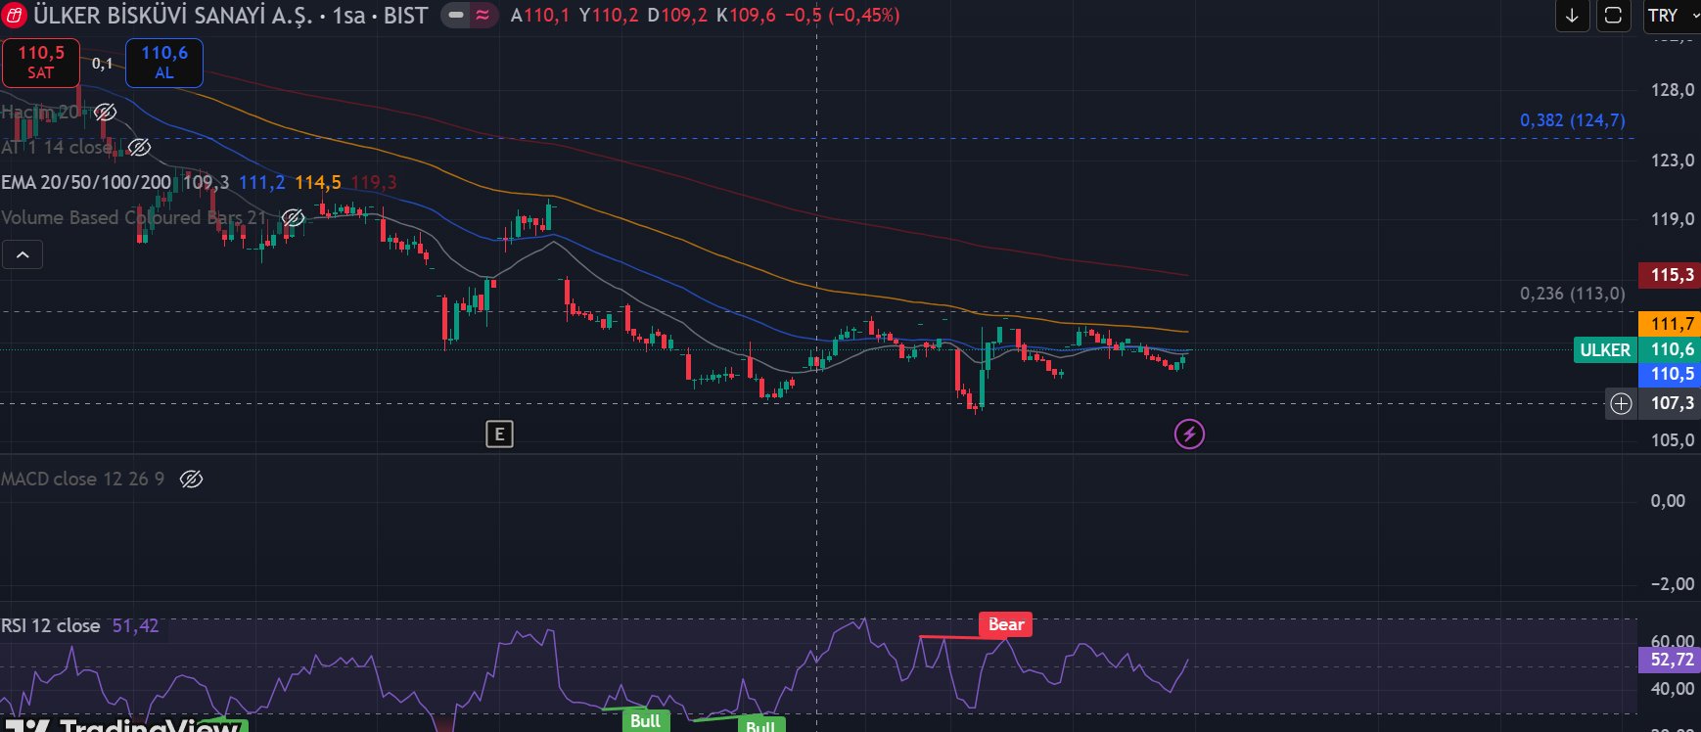This screenshot has height=732, width=1701.
Task: Click the orange 114,5 EMA value
Action: coord(318,182)
